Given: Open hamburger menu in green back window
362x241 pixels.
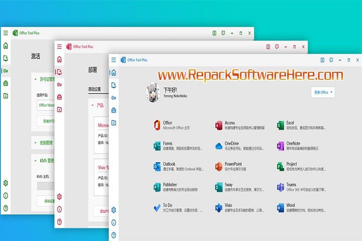Looking at the screenshot, I should (x=6, y=33).
